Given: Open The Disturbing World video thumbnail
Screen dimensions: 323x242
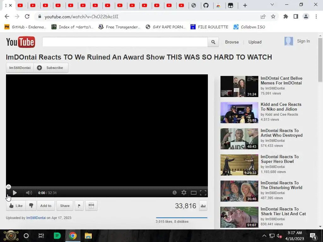Looking at the screenshot, I should click(239, 191).
